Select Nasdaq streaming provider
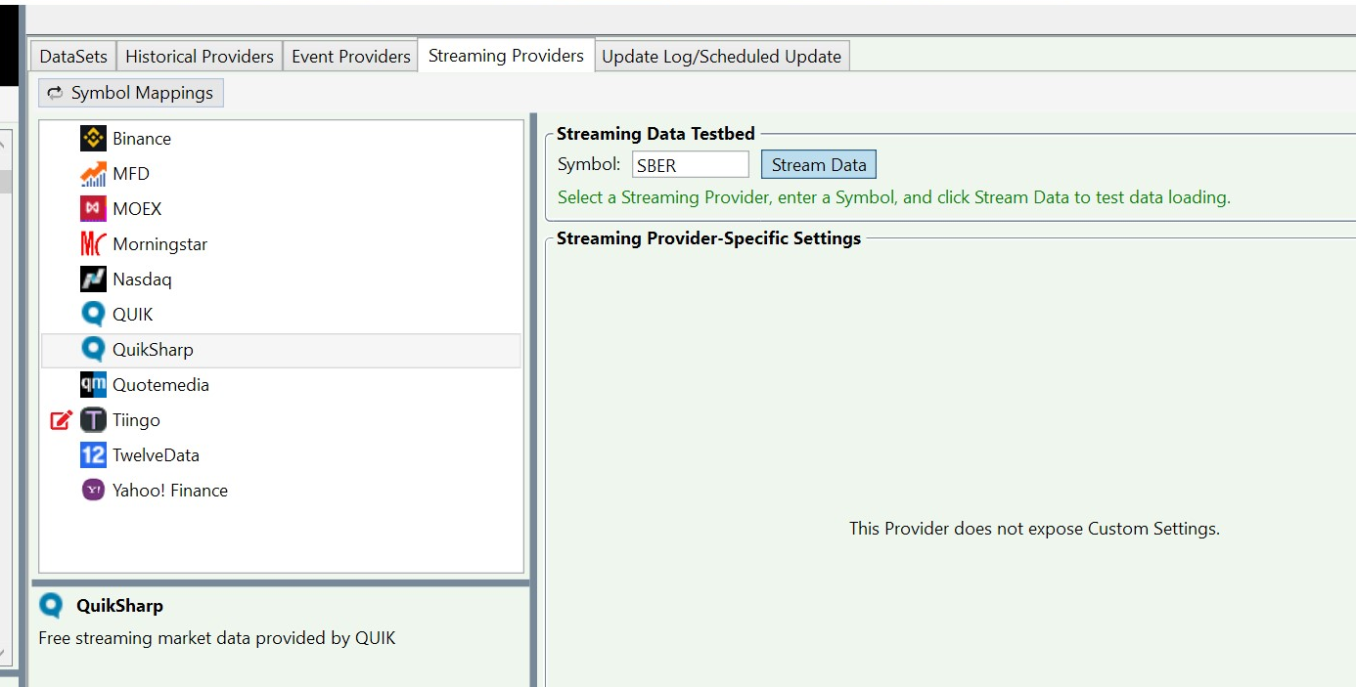1356x687 pixels. tap(142, 279)
